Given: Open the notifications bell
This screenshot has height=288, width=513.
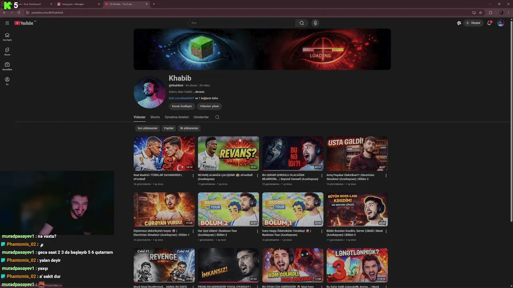Looking at the screenshot, I should coord(489,23).
